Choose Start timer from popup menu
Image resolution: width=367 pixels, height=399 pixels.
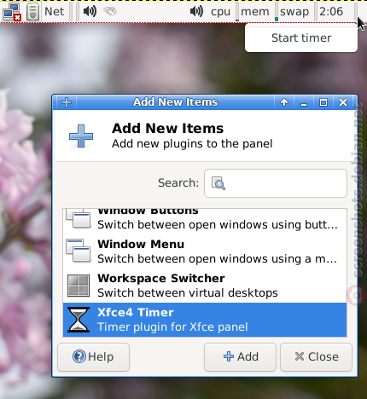tap(301, 38)
